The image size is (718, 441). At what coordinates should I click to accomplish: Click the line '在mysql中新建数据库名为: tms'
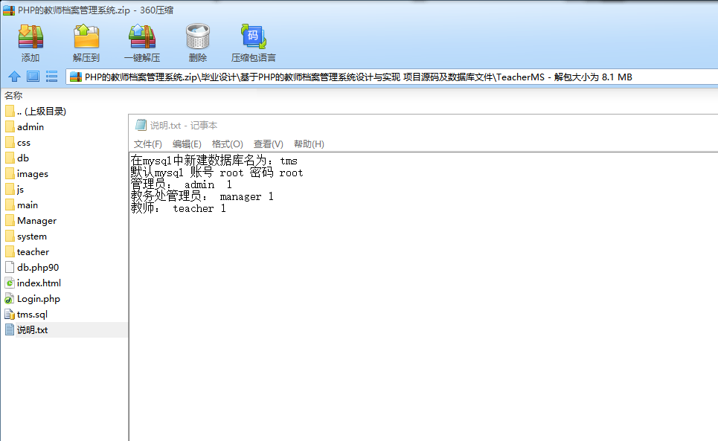(x=214, y=161)
